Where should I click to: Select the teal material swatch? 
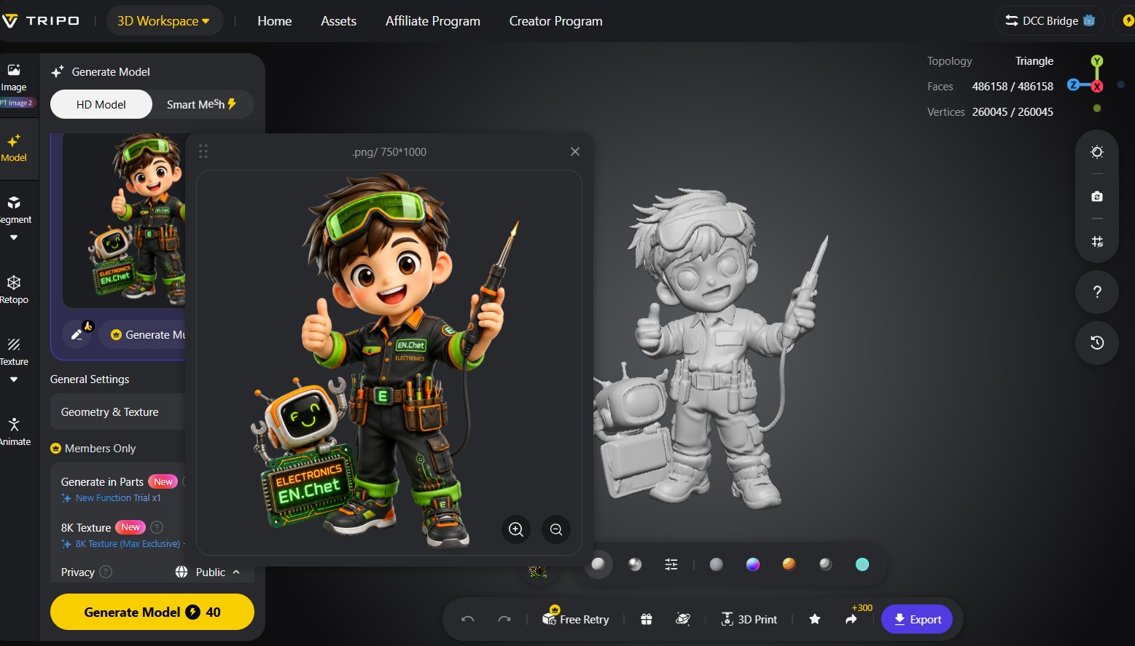point(862,564)
